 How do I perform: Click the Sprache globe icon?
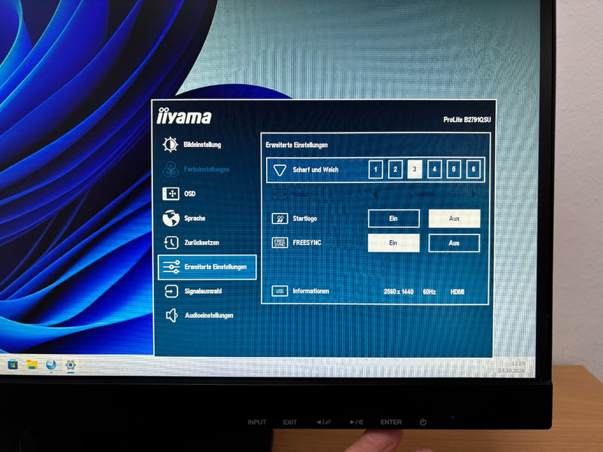pos(171,218)
